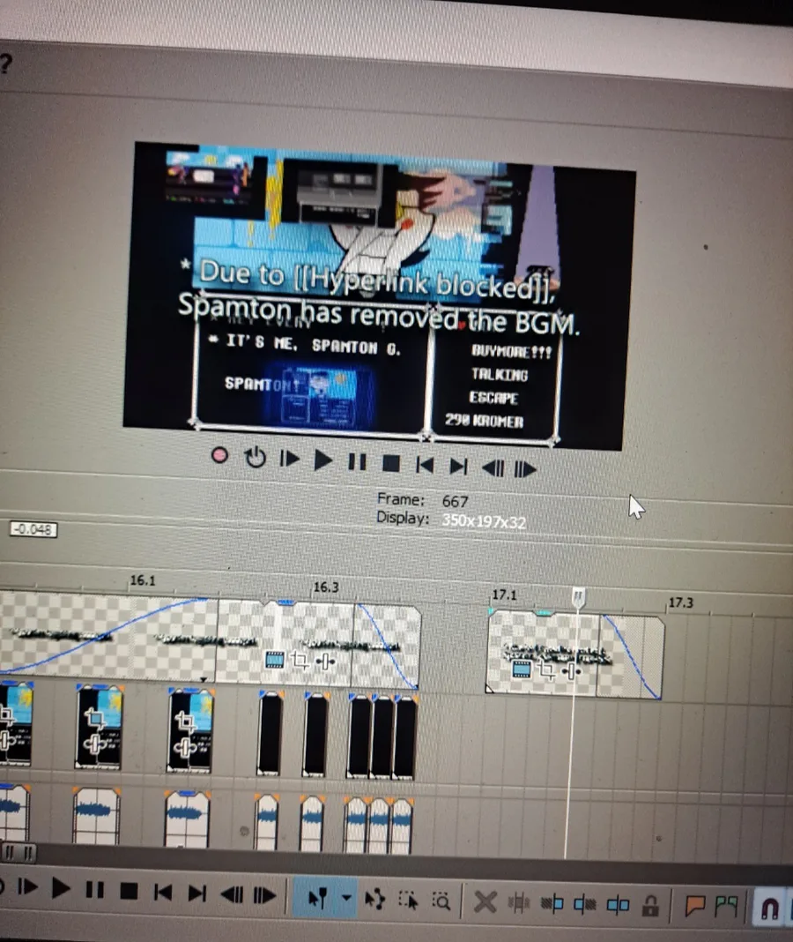Image resolution: width=793 pixels, height=942 pixels.
Task: Click the 17.3 mark on the ruler
Action: click(x=681, y=602)
